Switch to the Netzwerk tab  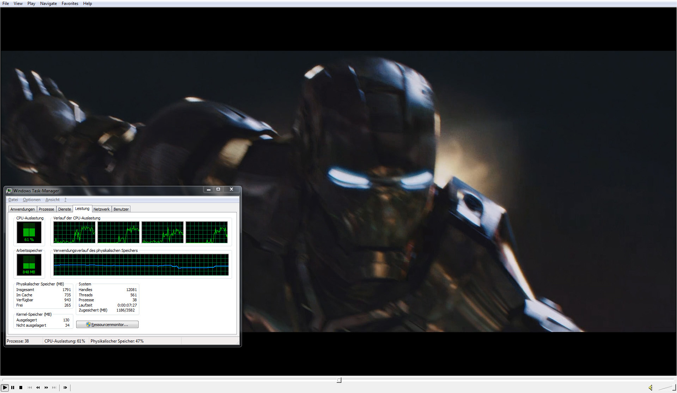(102, 209)
